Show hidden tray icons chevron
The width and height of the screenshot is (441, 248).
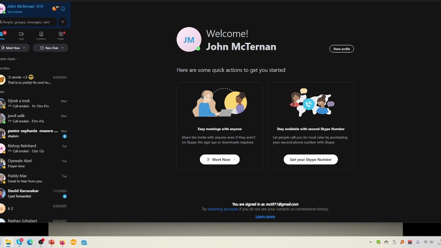(x=371, y=242)
